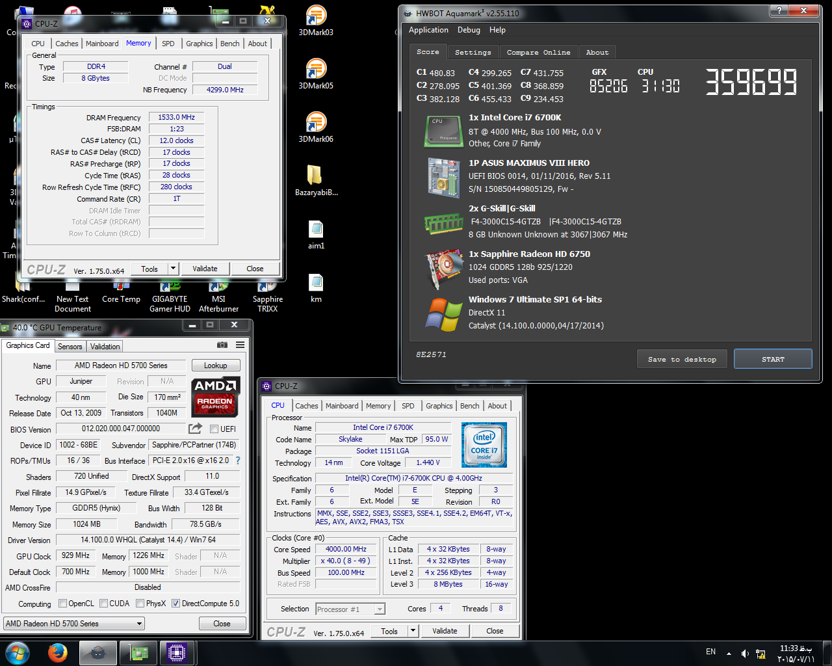832x666 pixels.
Task: Click the motherboard icon in Aquamark results
Action: point(443,177)
